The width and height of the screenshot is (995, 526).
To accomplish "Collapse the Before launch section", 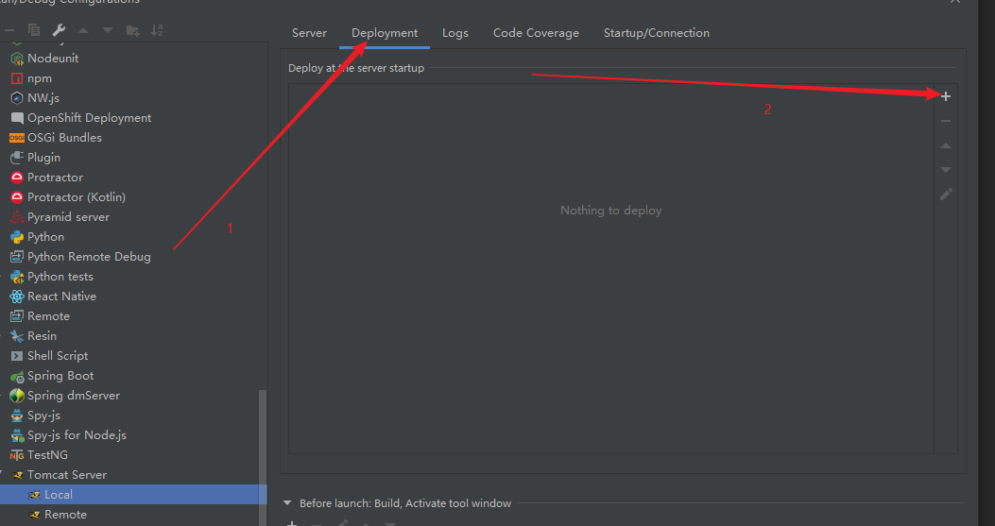I will pos(287,503).
